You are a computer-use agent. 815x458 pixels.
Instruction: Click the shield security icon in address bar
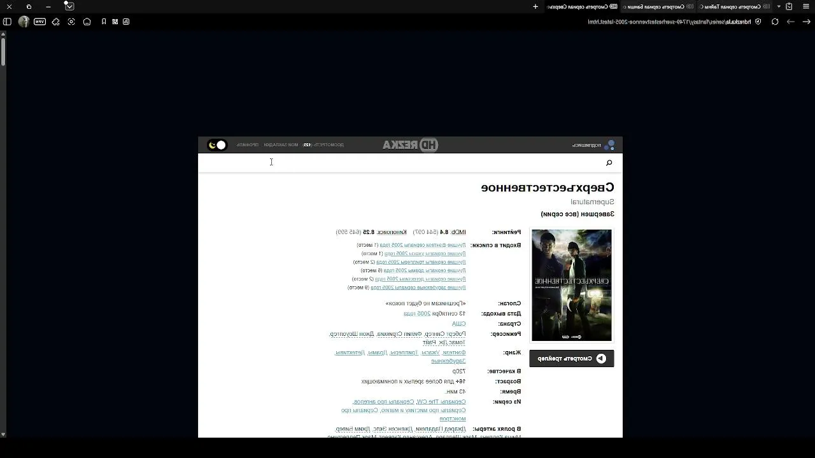click(x=758, y=22)
